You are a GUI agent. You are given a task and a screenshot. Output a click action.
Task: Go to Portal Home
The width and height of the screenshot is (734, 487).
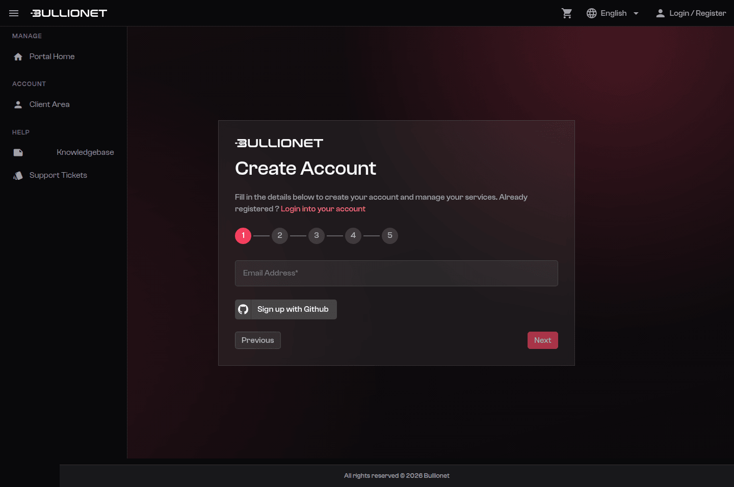52,57
